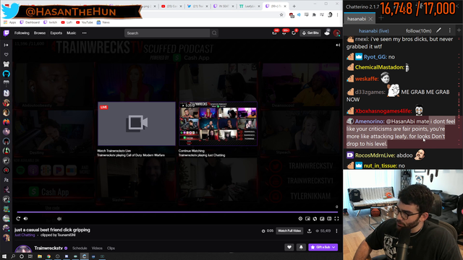Click RocosMdrnLive username in chat
The image size is (463, 260).
point(375,155)
